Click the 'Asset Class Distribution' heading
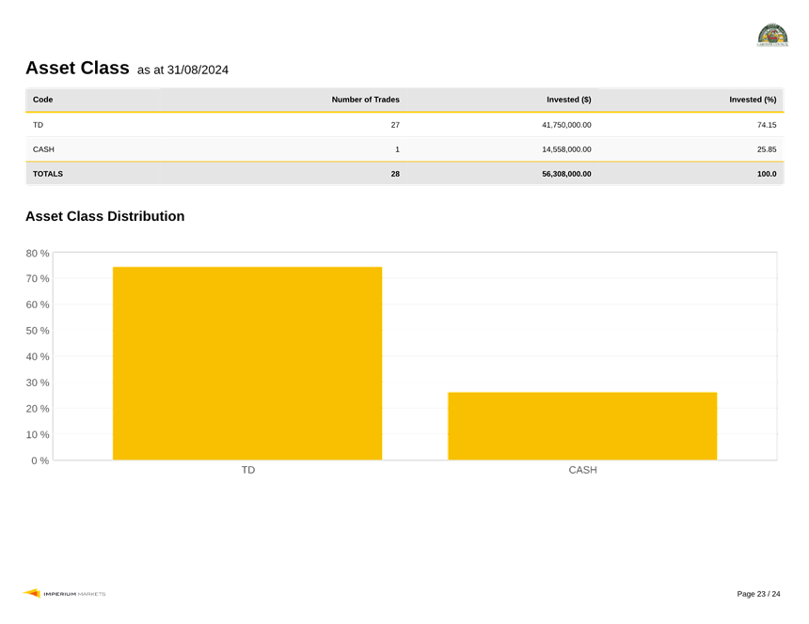 (x=105, y=216)
